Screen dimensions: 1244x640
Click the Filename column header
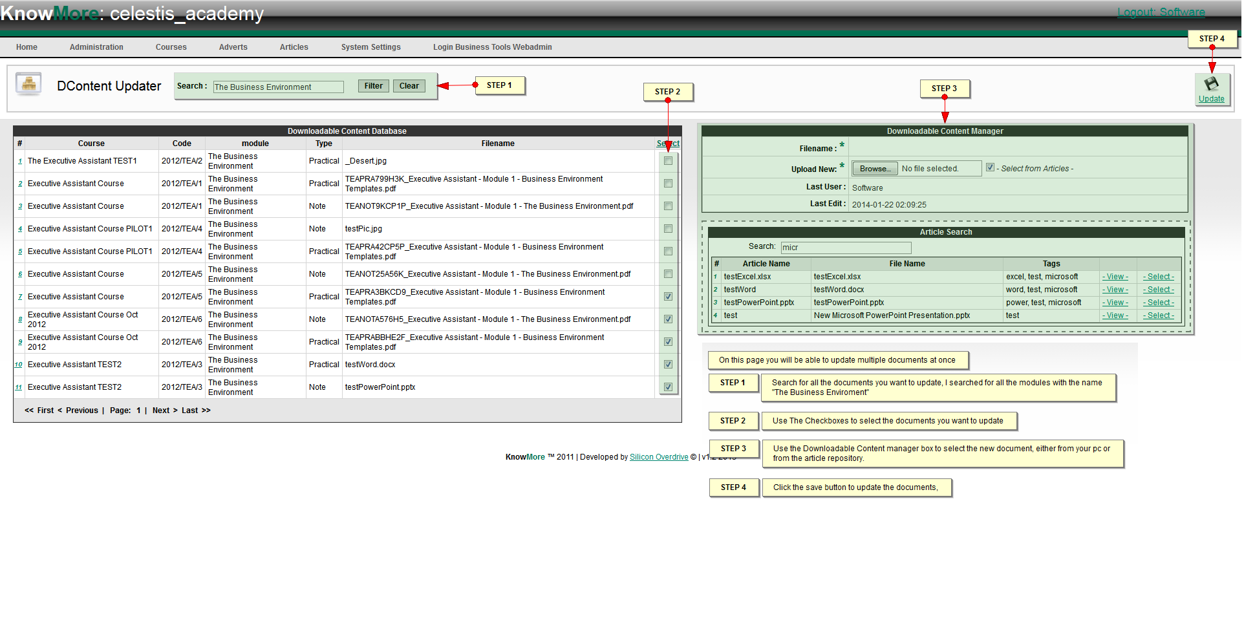click(498, 144)
